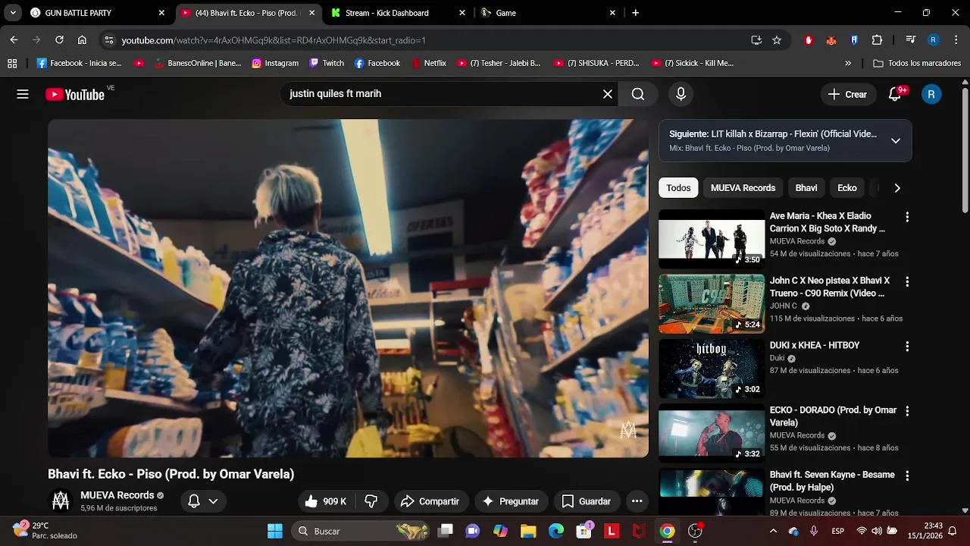The width and height of the screenshot is (970, 546).
Task: Open options menu for DUKI x KHEA HITBOY
Action: pos(906,346)
